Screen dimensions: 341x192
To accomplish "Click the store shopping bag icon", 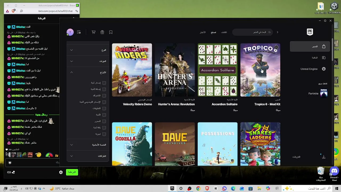I will 324,46.
